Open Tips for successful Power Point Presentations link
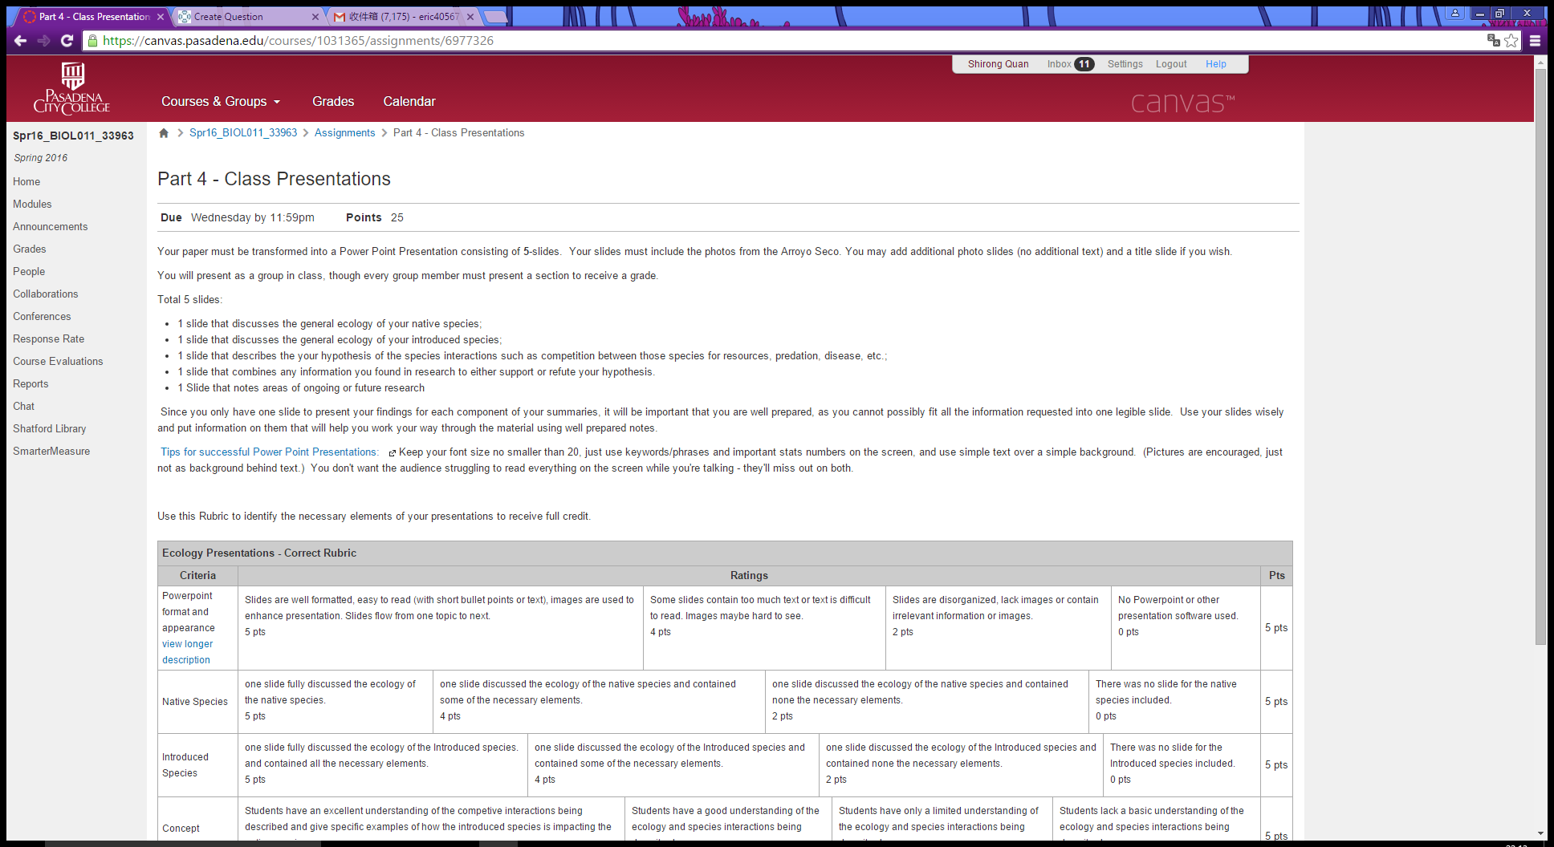The image size is (1554, 847). tap(269, 452)
